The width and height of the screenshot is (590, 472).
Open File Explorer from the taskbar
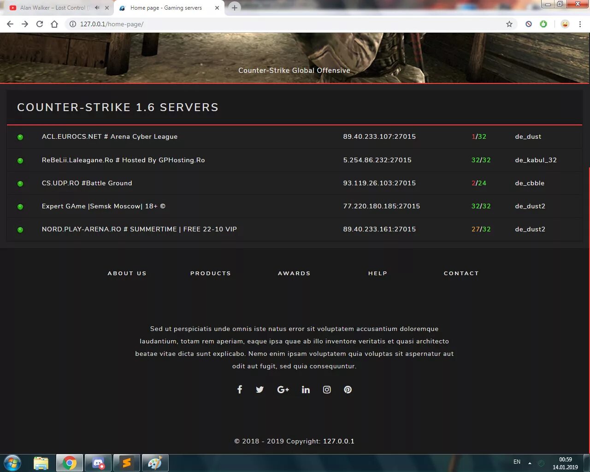[41, 463]
